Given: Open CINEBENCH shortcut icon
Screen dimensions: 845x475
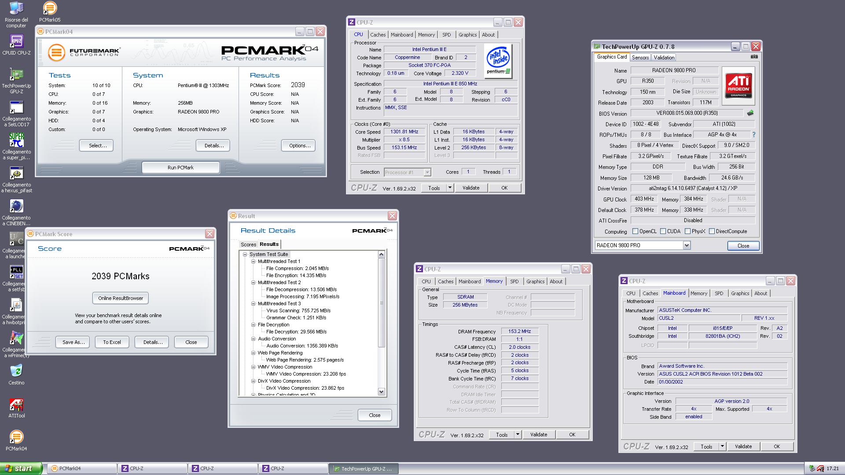Looking at the screenshot, I should tap(16, 213).
